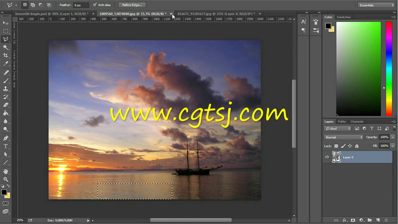Screen dimensions: 398x224
Task: Open the Kind filter dropdown
Action: 338,128
